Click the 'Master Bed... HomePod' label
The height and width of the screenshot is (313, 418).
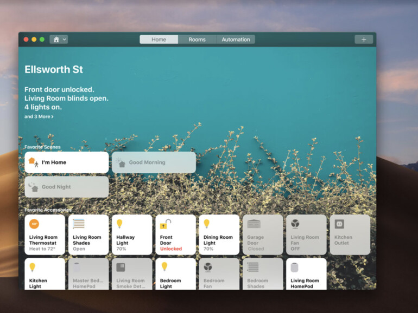(x=88, y=283)
